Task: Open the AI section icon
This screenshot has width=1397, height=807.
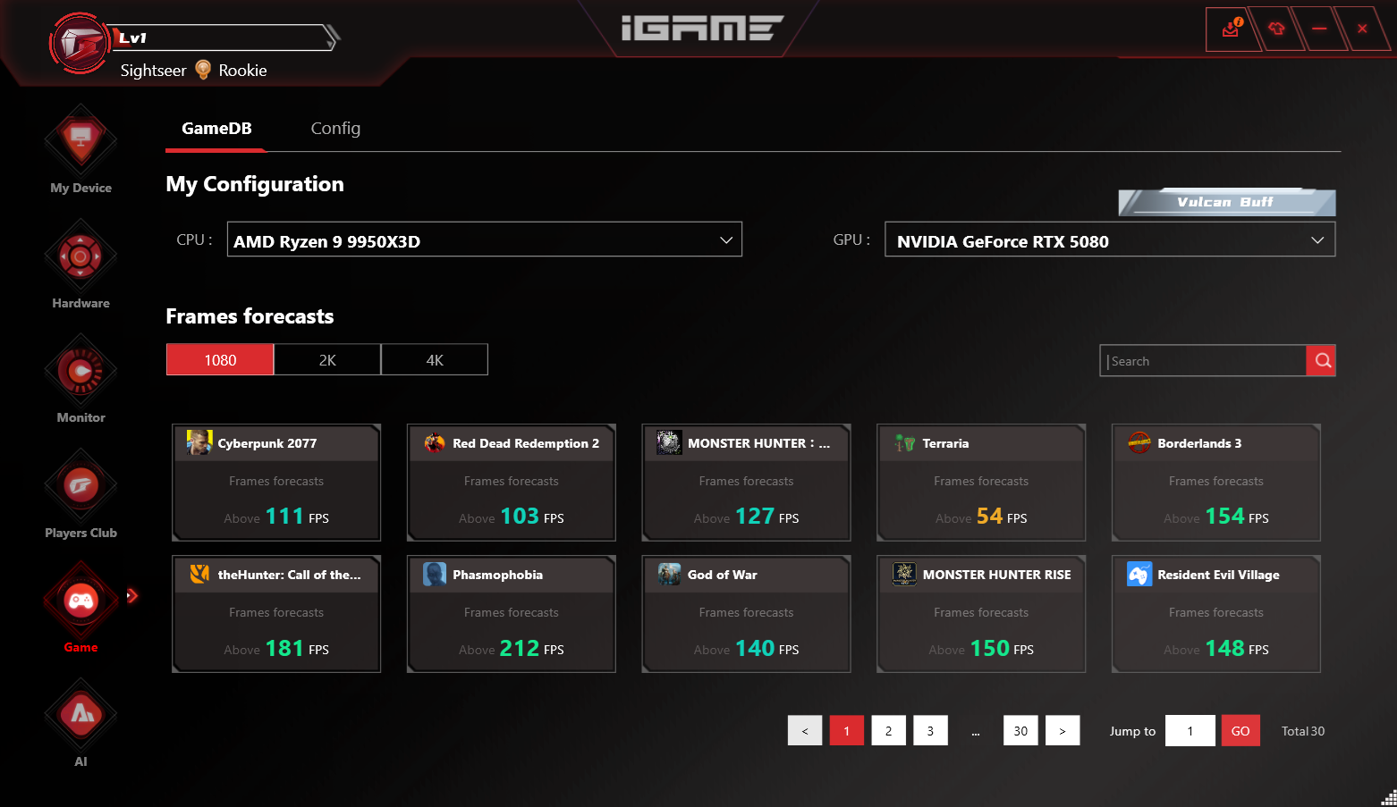Action: coord(80,714)
